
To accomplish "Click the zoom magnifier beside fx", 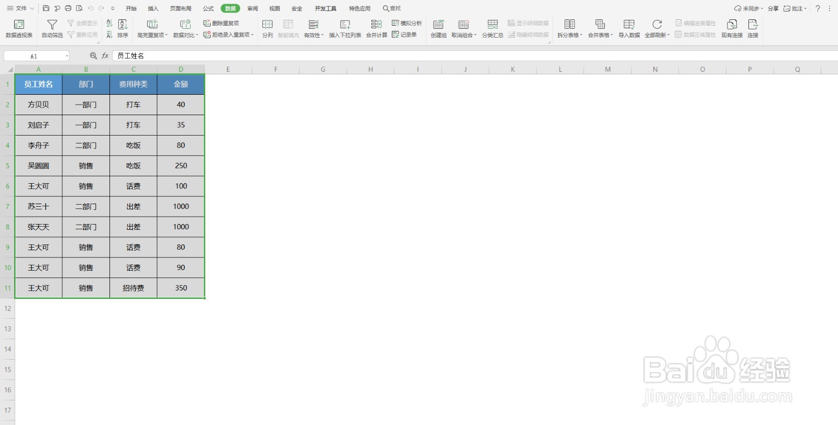I will [93, 55].
